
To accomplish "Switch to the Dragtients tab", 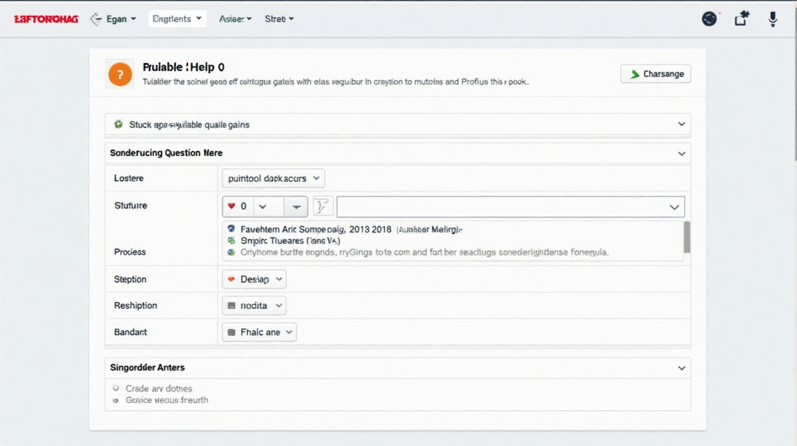I will click(177, 19).
